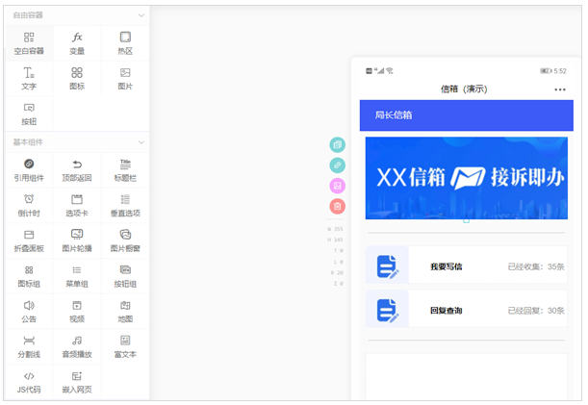Select the 菜单组 menu group component
The image size is (588, 405).
77,276
